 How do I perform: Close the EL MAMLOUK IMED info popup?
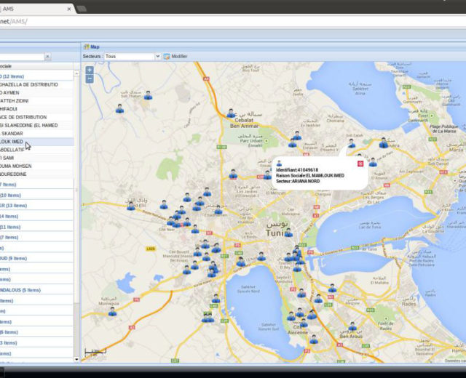[361, 164]
